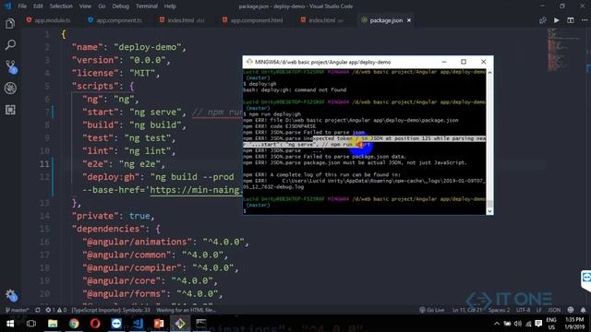The image size is (591, 332).
Task: Click the Ln 11, Col 21 cursor position
Action: tap(467, 310)
